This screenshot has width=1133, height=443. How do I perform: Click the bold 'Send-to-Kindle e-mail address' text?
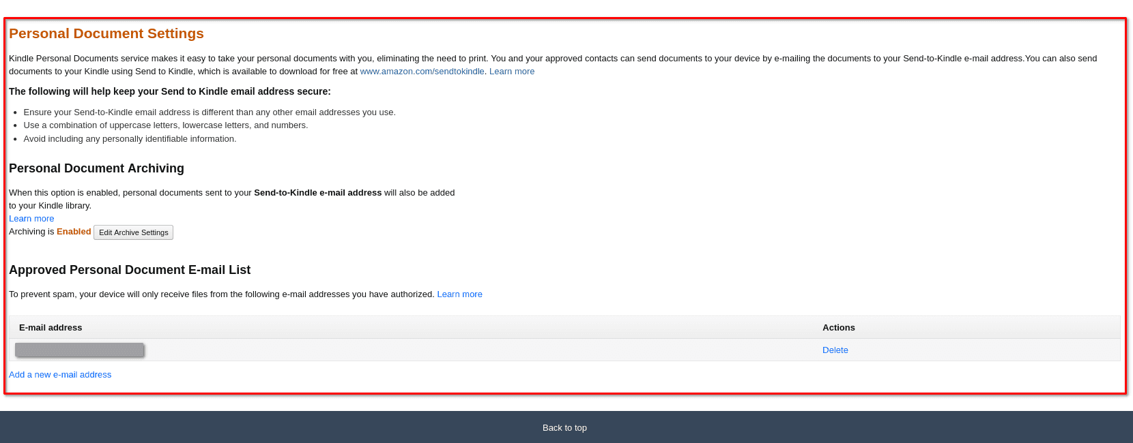tap(317, 193)
